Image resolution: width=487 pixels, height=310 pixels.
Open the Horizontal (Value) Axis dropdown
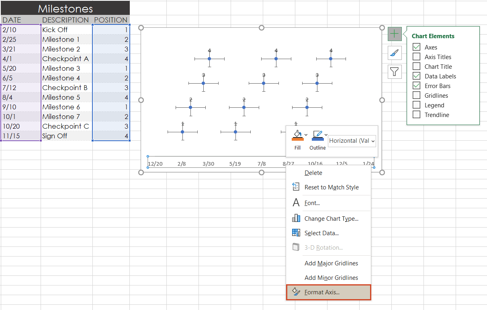374,141
